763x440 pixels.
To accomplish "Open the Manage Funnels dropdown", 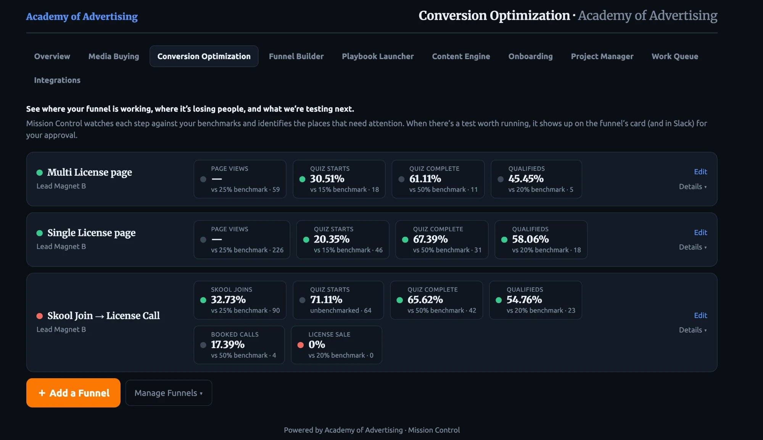I will click(169, 393).
